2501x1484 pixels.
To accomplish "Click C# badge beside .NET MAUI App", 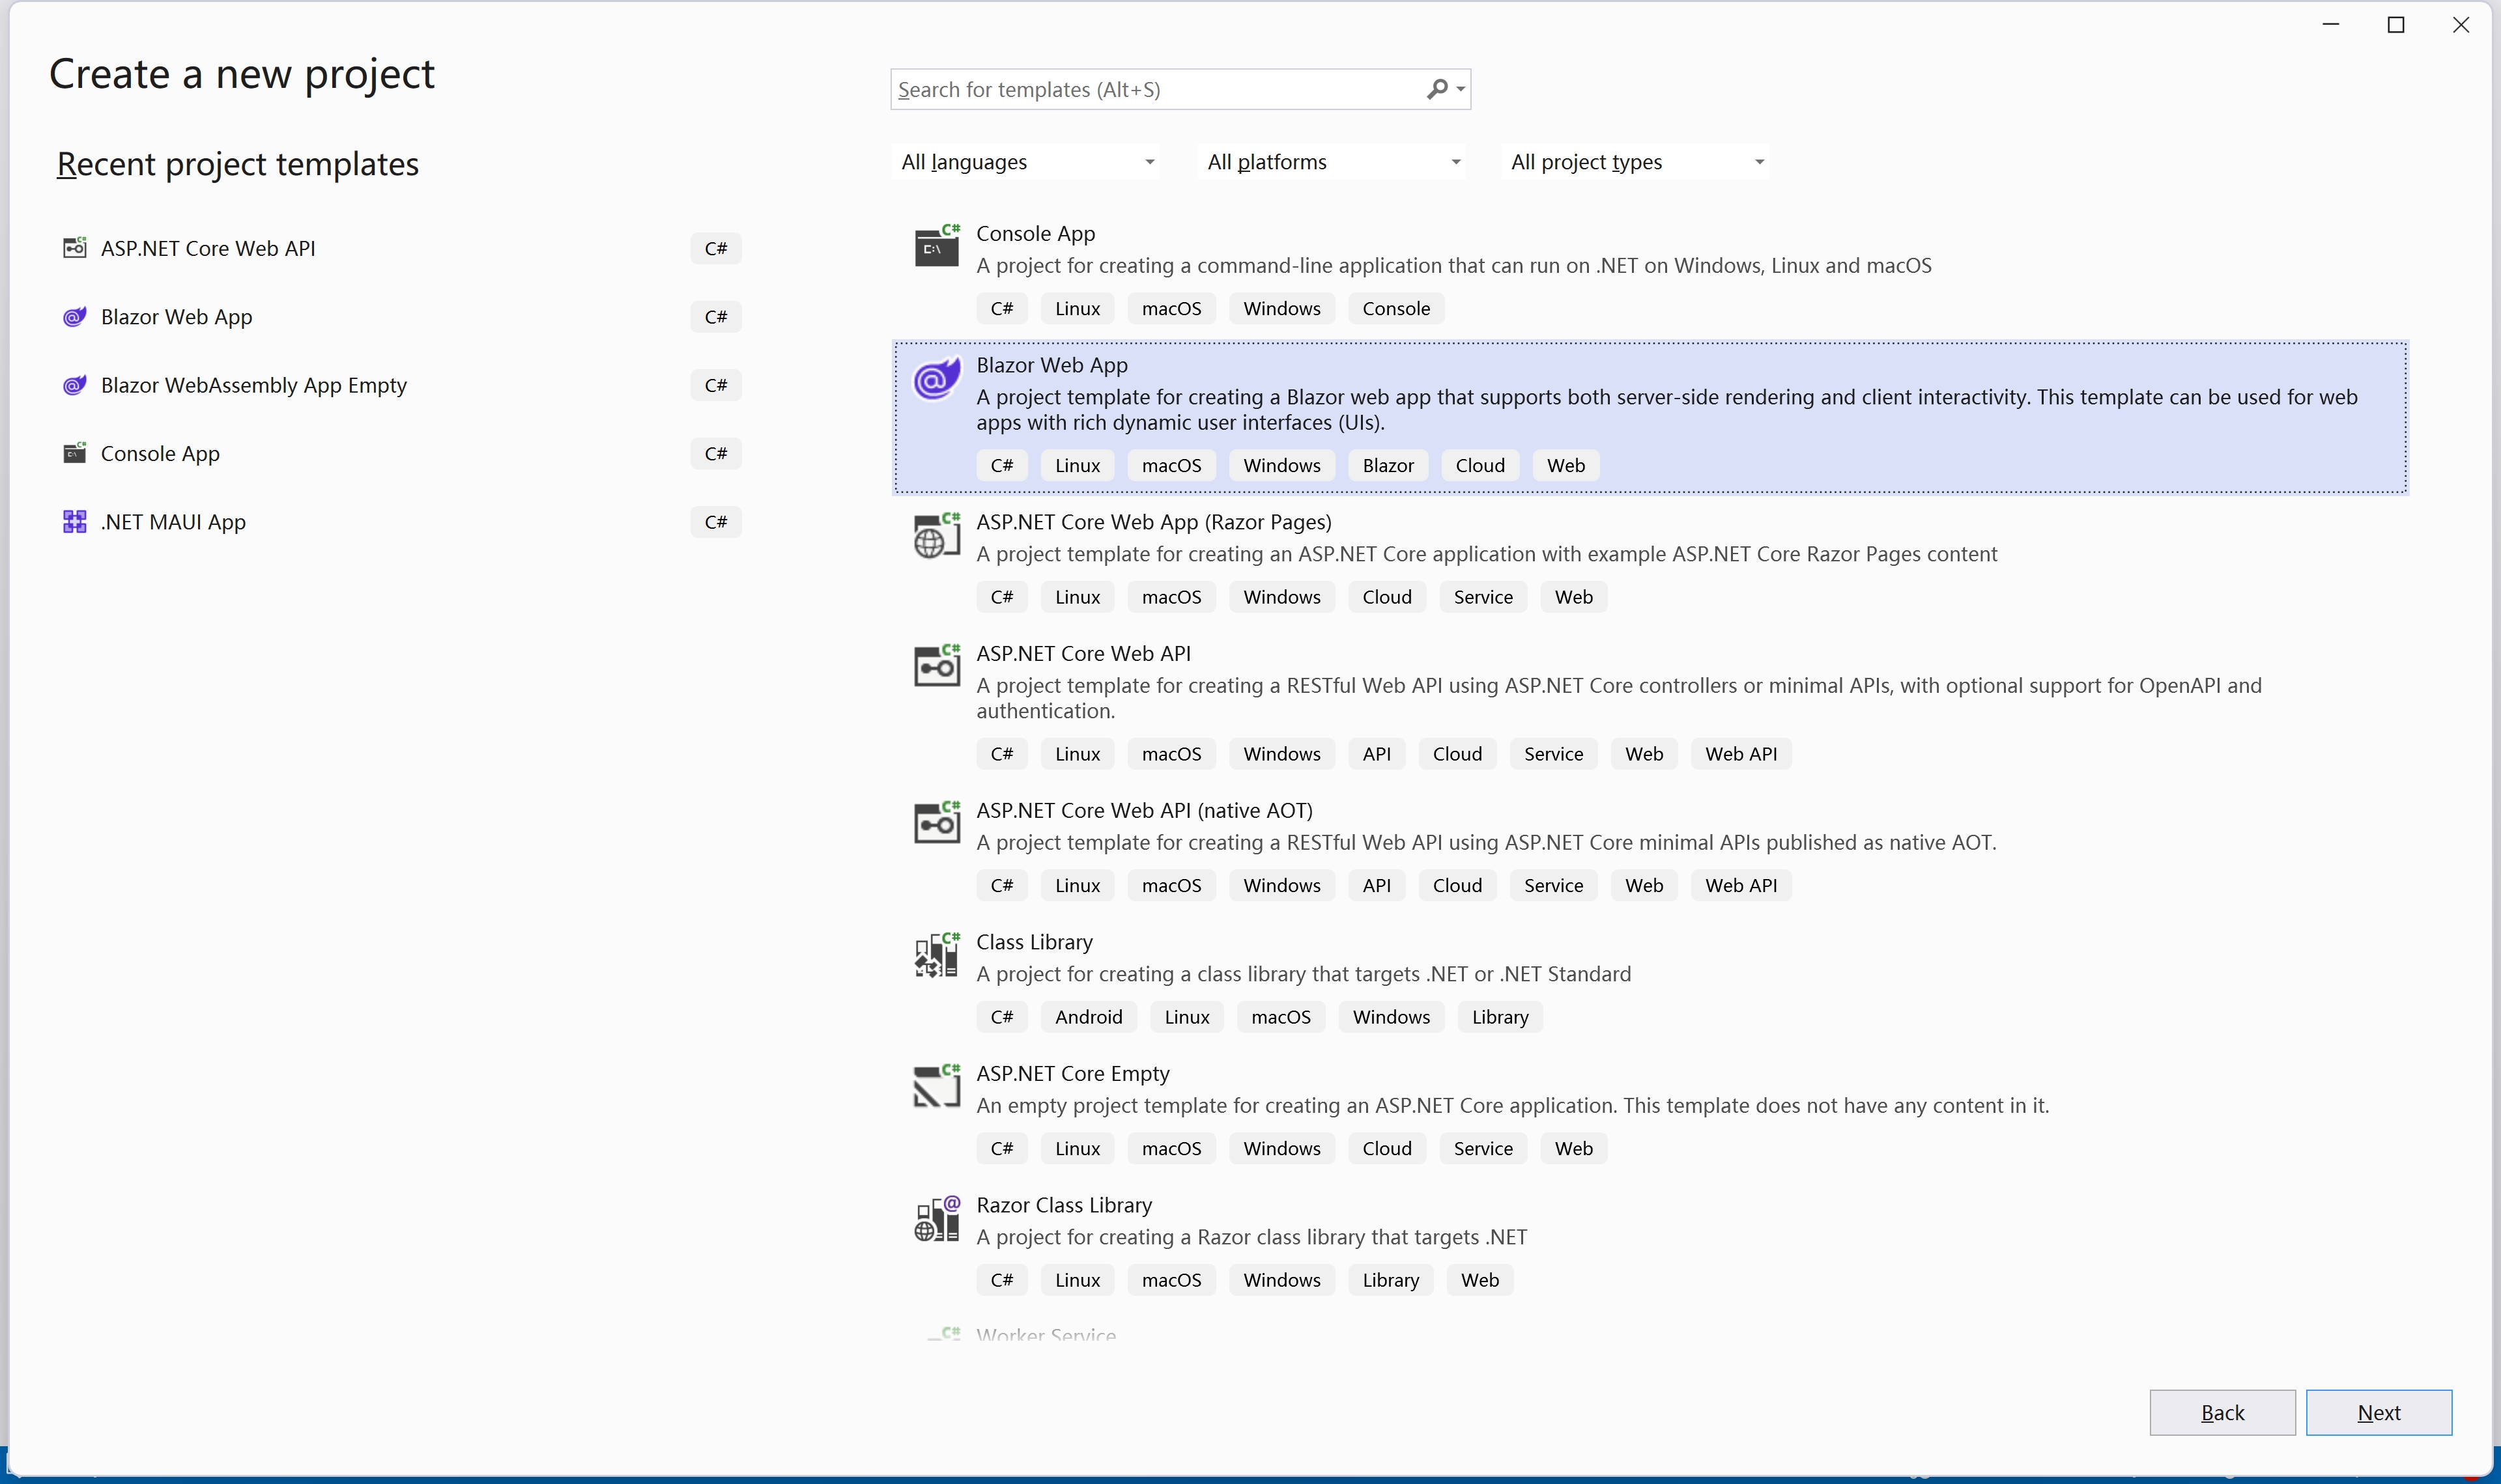I will coord(716,522).
